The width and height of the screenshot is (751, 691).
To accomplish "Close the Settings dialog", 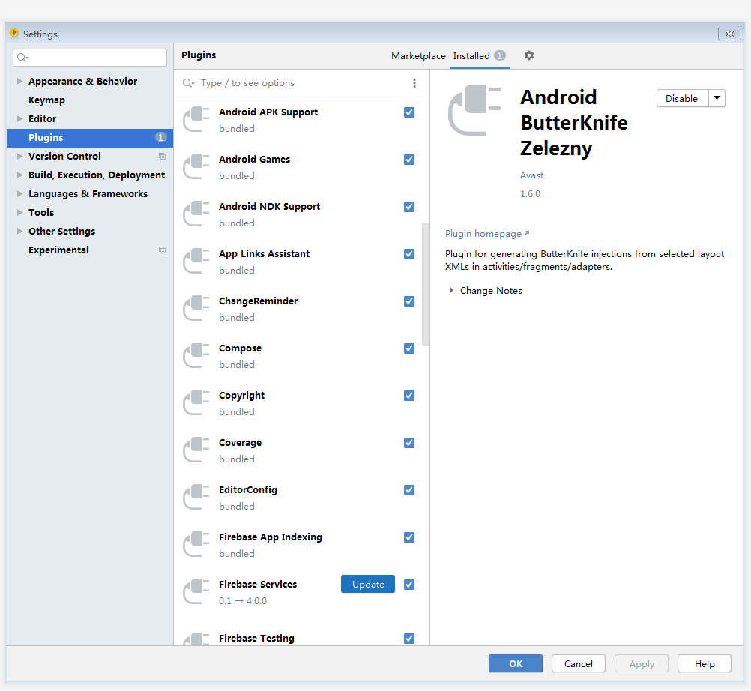I will point(729,34).
